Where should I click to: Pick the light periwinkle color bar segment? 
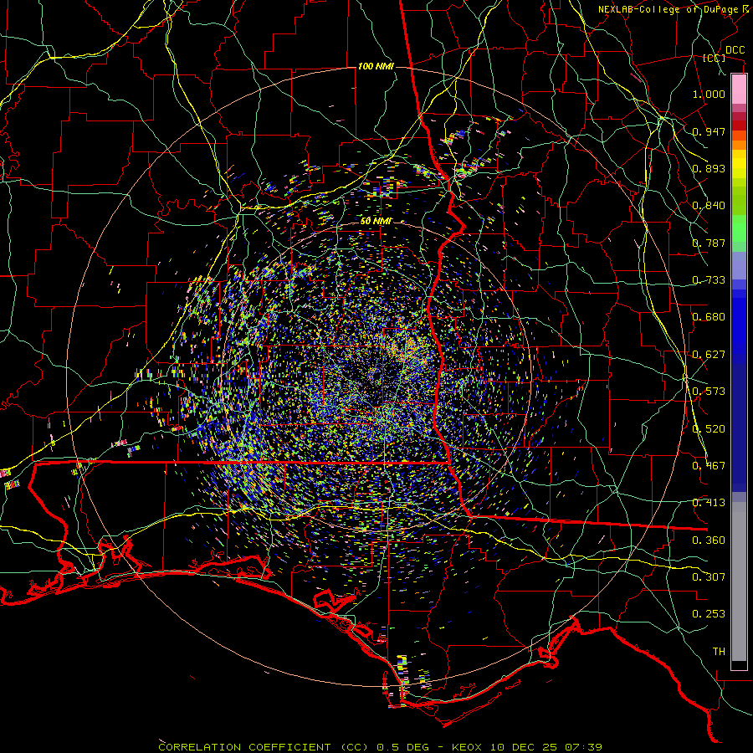point(739,265)
